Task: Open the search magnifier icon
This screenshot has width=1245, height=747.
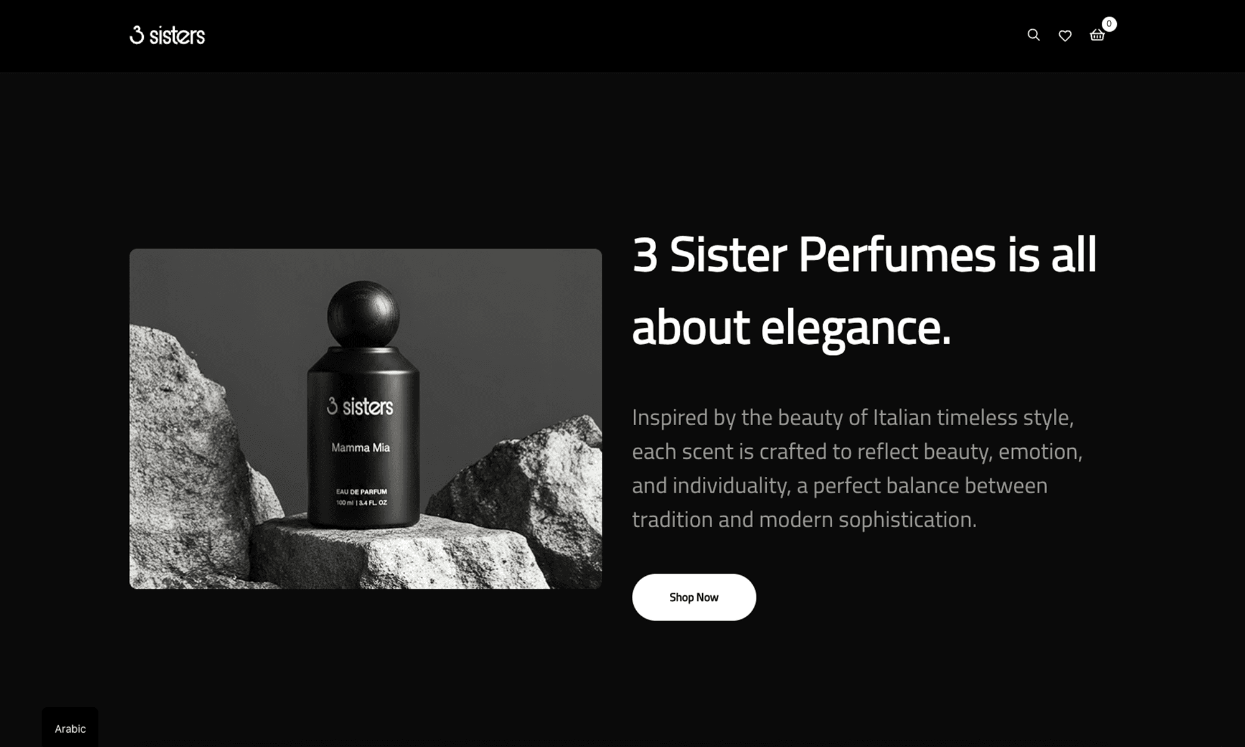Action: tap(1033, 35)
